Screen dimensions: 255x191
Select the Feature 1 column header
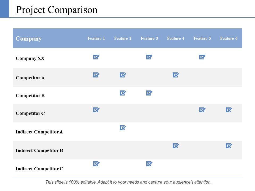click(96, 38)
